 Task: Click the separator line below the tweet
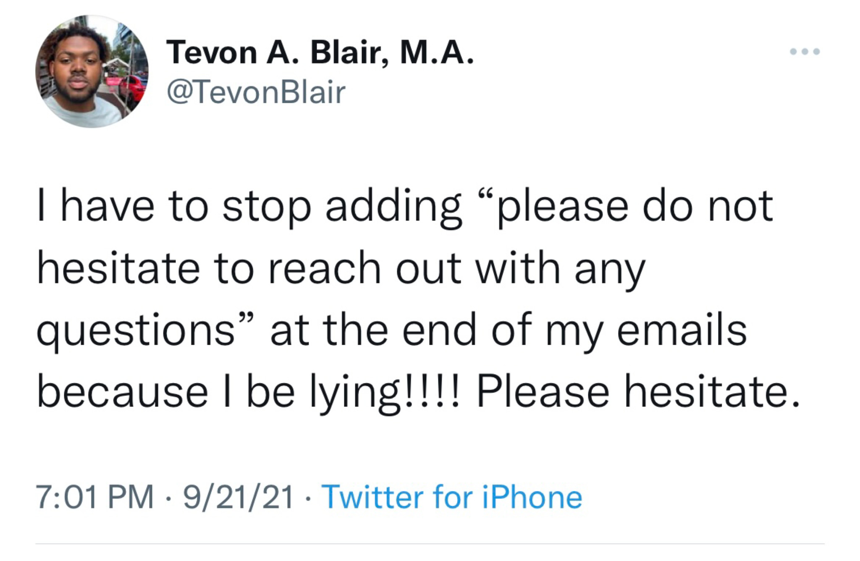click(430, 544)
